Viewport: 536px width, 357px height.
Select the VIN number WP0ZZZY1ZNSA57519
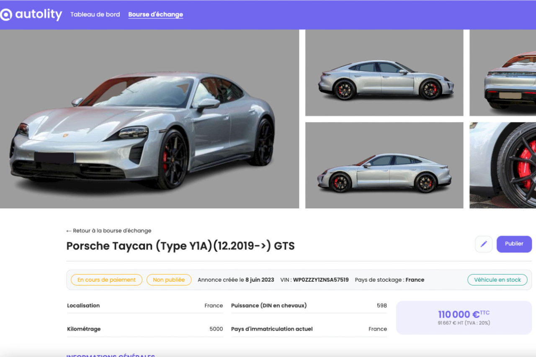pos(321,280)
